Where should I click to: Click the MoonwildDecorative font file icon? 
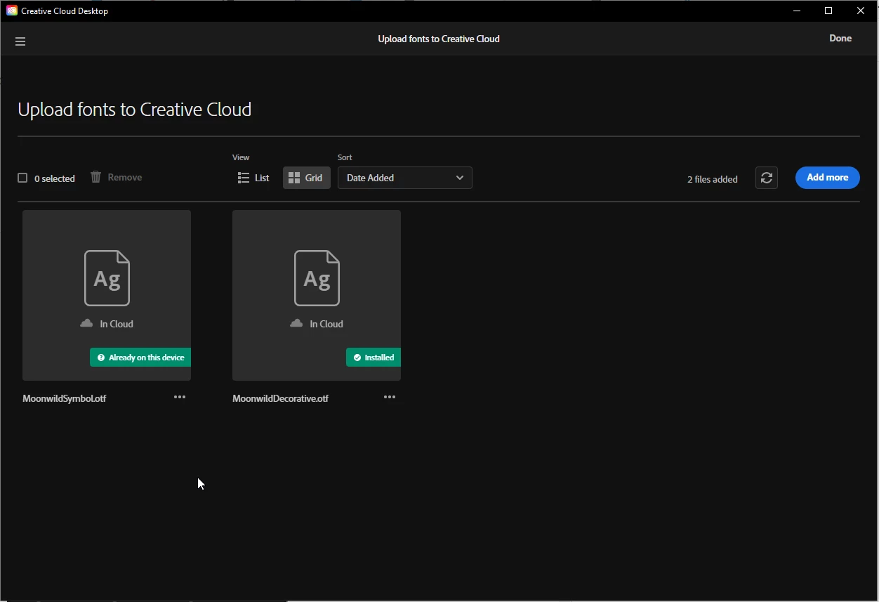click(x=317, y=278)
